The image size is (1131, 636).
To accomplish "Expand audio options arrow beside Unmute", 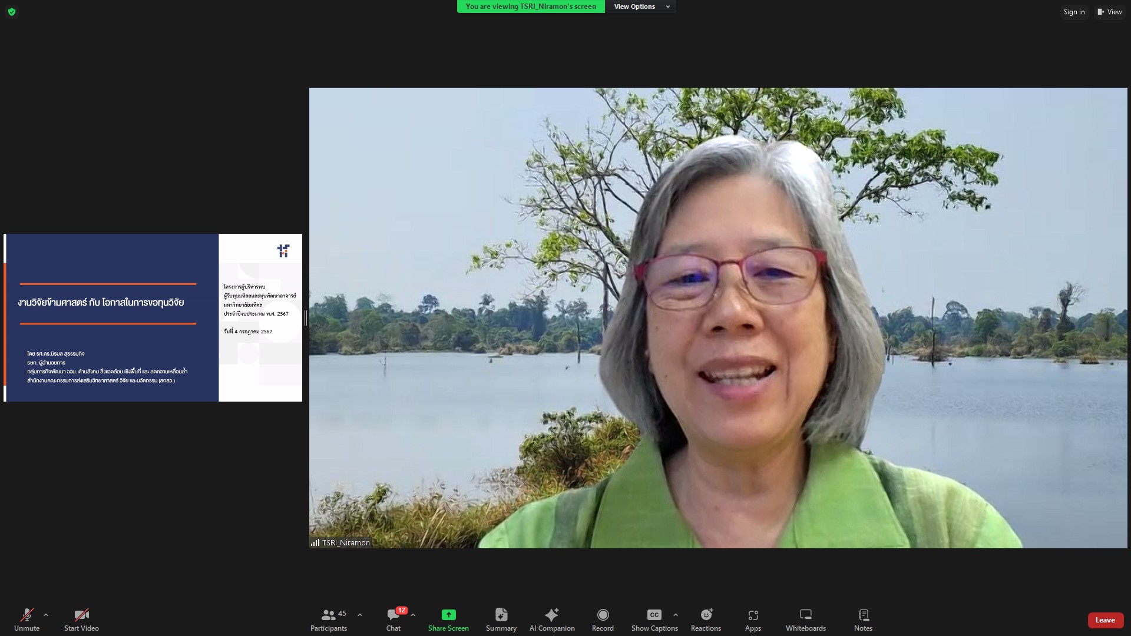I will coord(46,615).
